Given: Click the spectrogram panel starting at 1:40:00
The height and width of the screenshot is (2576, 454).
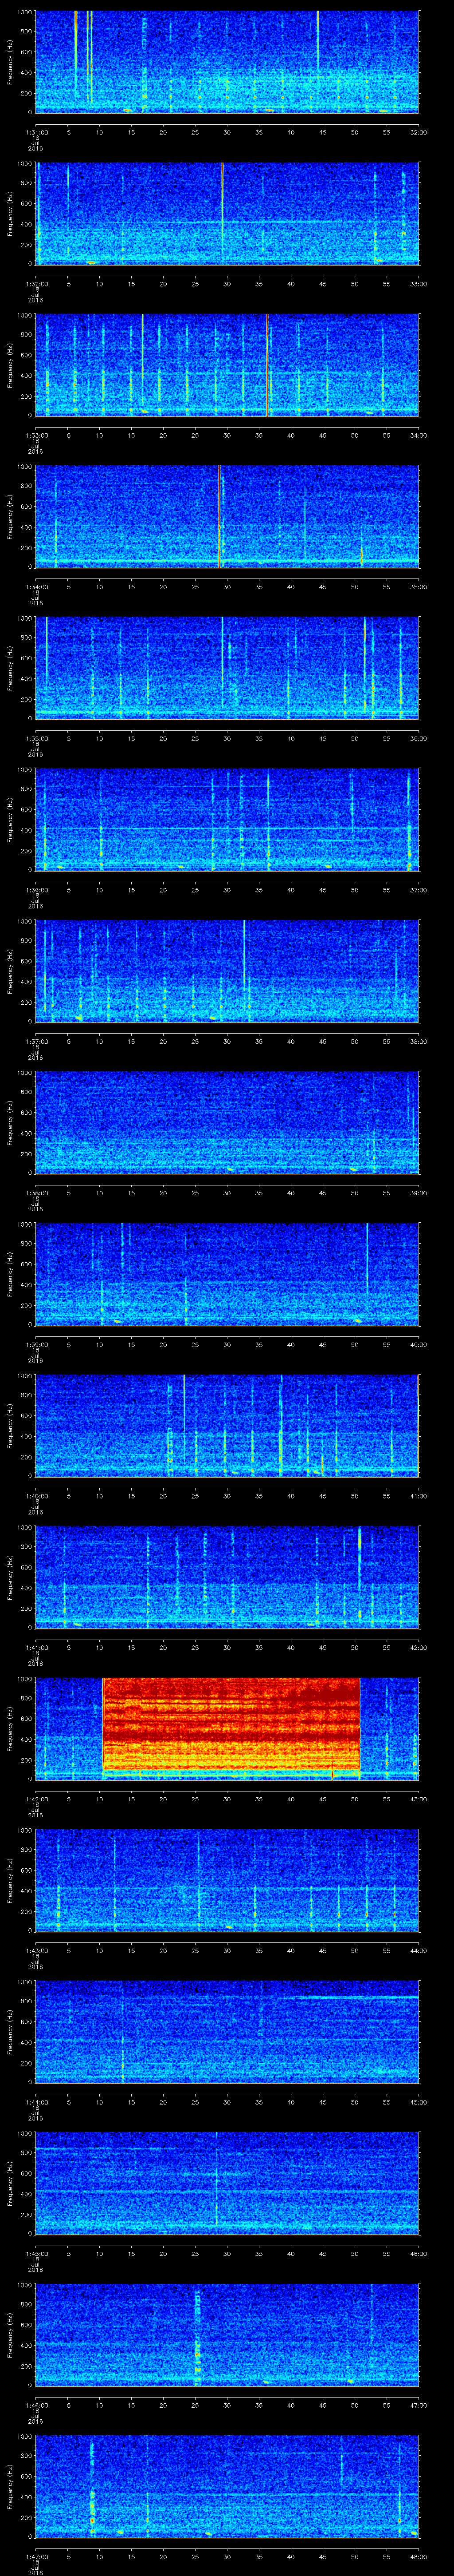Looking at the screenshot, I should tap(227, 1425).
